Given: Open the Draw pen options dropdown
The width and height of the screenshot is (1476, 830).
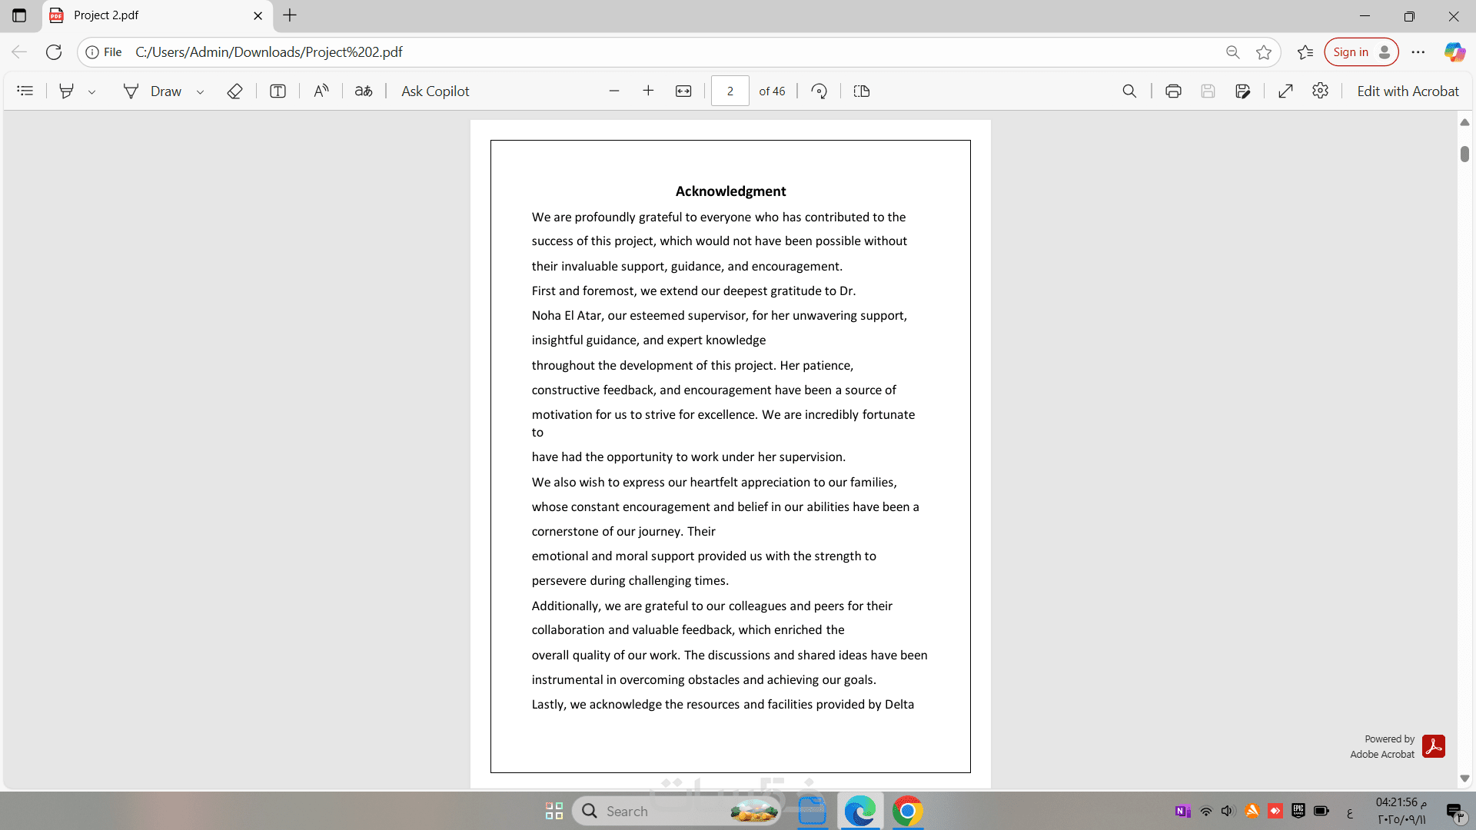Looking at the screenshot, I should 200,91.
